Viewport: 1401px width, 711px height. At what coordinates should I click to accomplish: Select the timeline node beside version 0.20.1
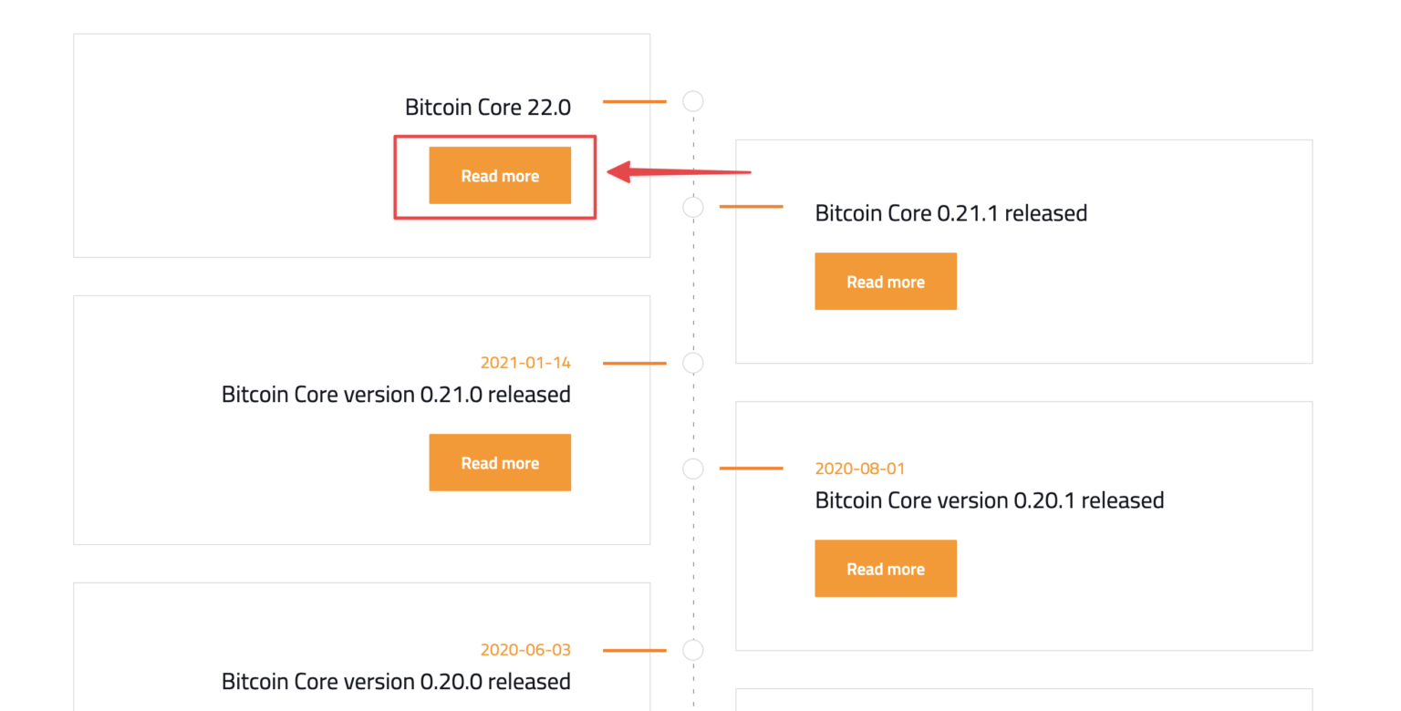click(x=693, y=469)
